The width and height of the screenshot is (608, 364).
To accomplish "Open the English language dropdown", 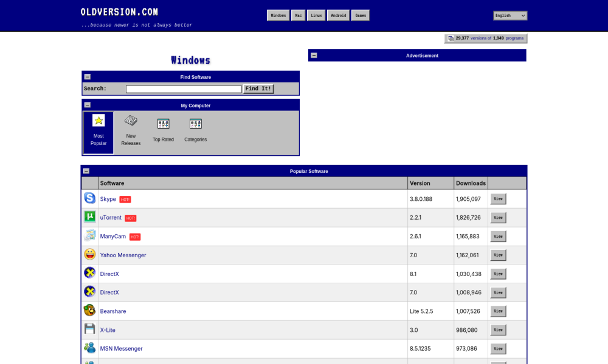I will [x=510, y=16].
